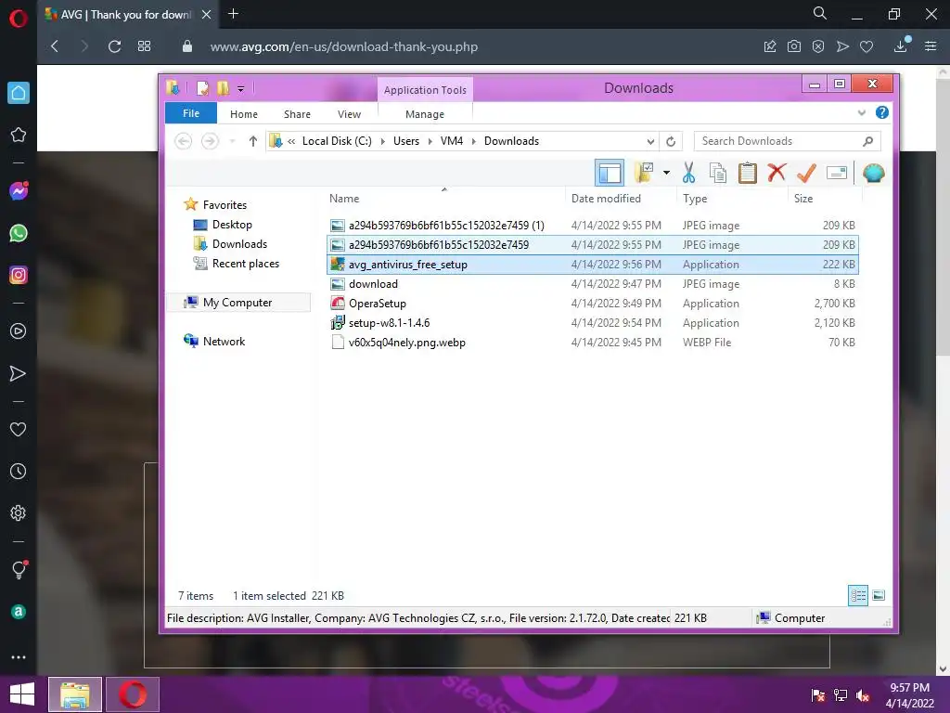Expand arrow after Users in breadcrumb
The width and height of the screenshot is (950, 713).
(430, 141)
